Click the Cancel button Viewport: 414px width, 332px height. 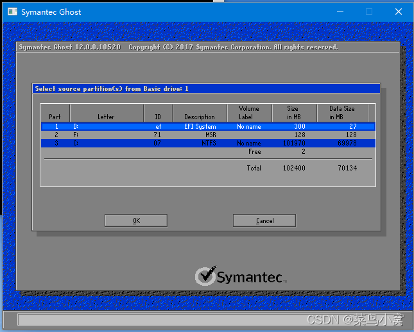(264, 220)
